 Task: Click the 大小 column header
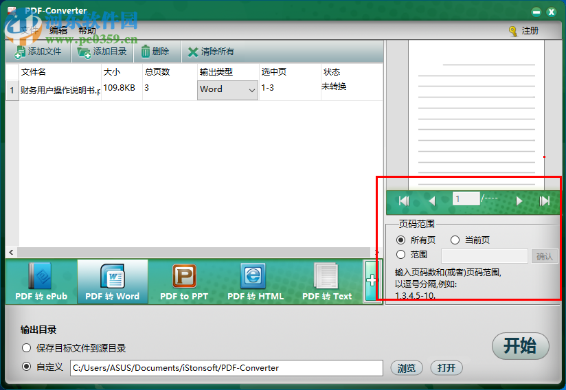(122, 72)
